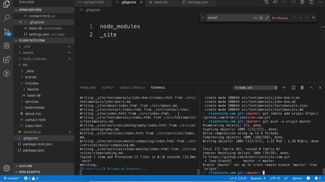Viewport: 325px width, 182px height.
Task: Open package.json in the file tree
Action: tap(34, 151)
